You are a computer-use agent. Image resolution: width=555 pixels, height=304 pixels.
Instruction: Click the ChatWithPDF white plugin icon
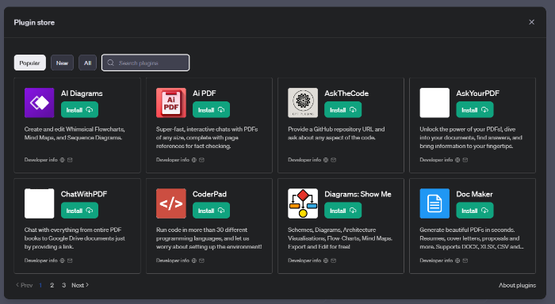40,203
